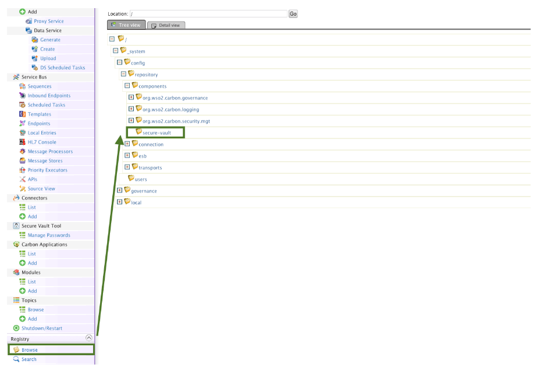Screen dimensions: 557x375
Task: Click the secure-vault folder icon
Action: click(x=139, y=132)
